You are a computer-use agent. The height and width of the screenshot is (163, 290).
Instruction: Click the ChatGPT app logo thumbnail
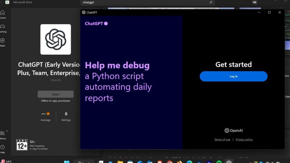tap(56, 39)
